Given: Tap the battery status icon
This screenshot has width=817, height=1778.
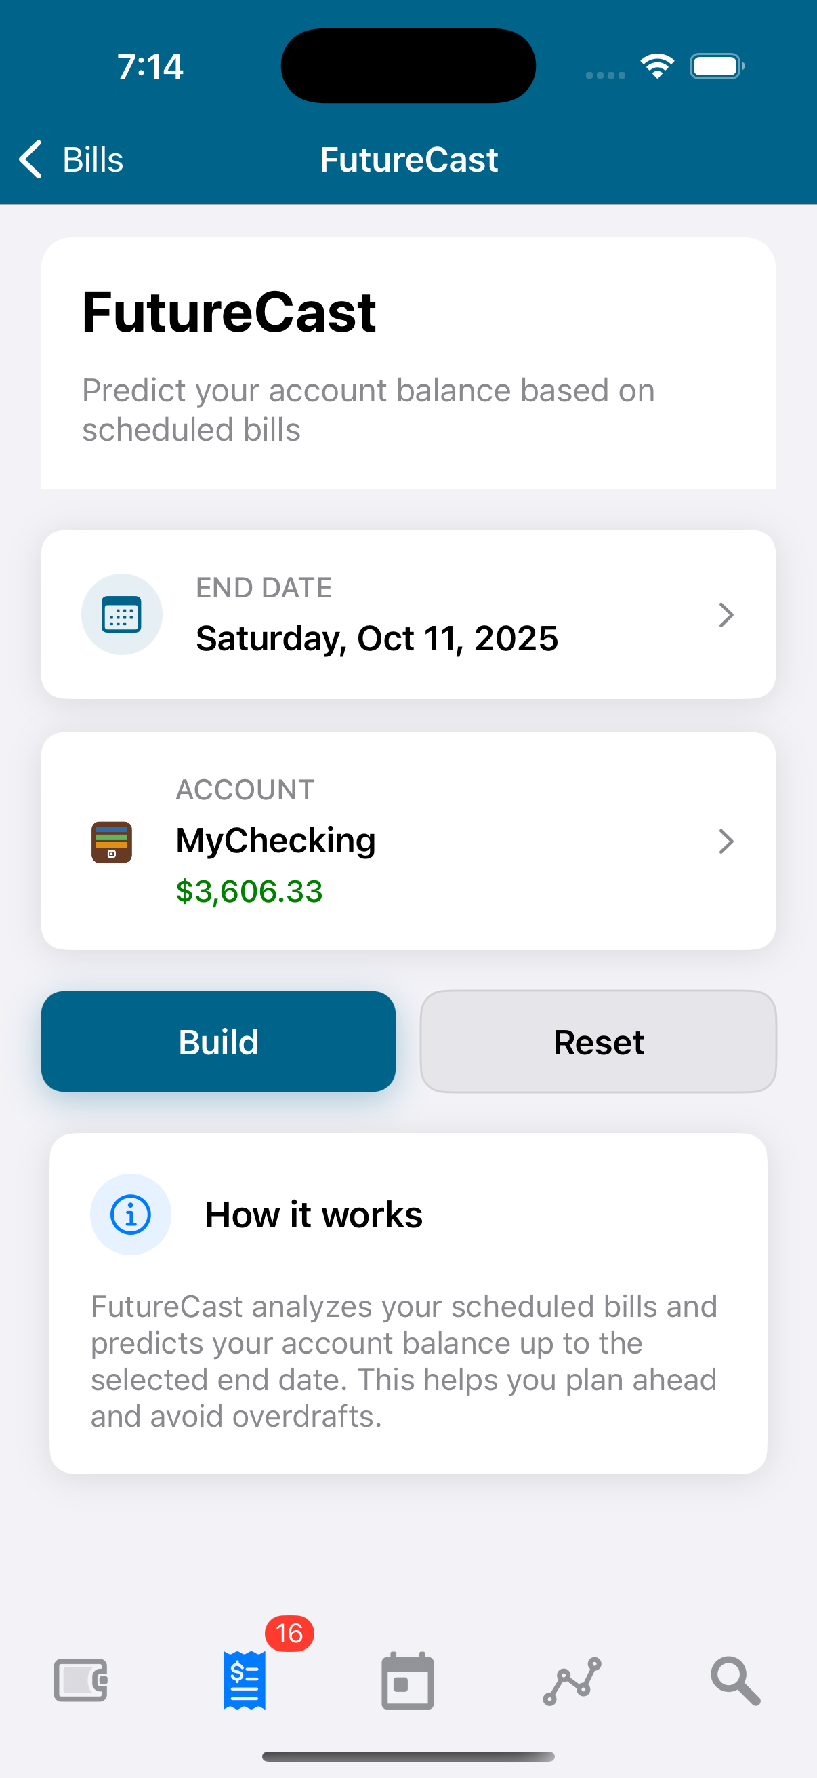Looking at the screenshot, I should click(x=717, y=66).
